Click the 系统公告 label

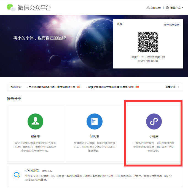(x=16, y=87)
